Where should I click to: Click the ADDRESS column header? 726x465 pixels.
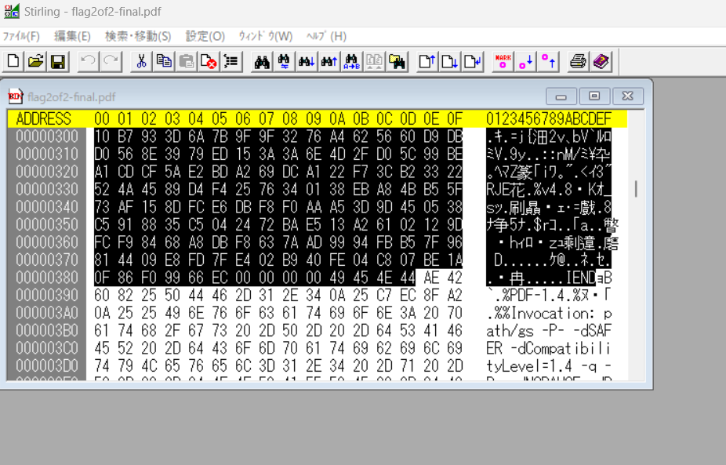click(x=44, y=118)
